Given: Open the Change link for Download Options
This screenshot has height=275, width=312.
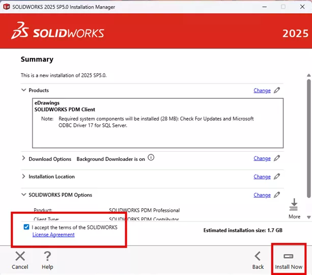Looking at the screenshot, I should click(262, 158).
